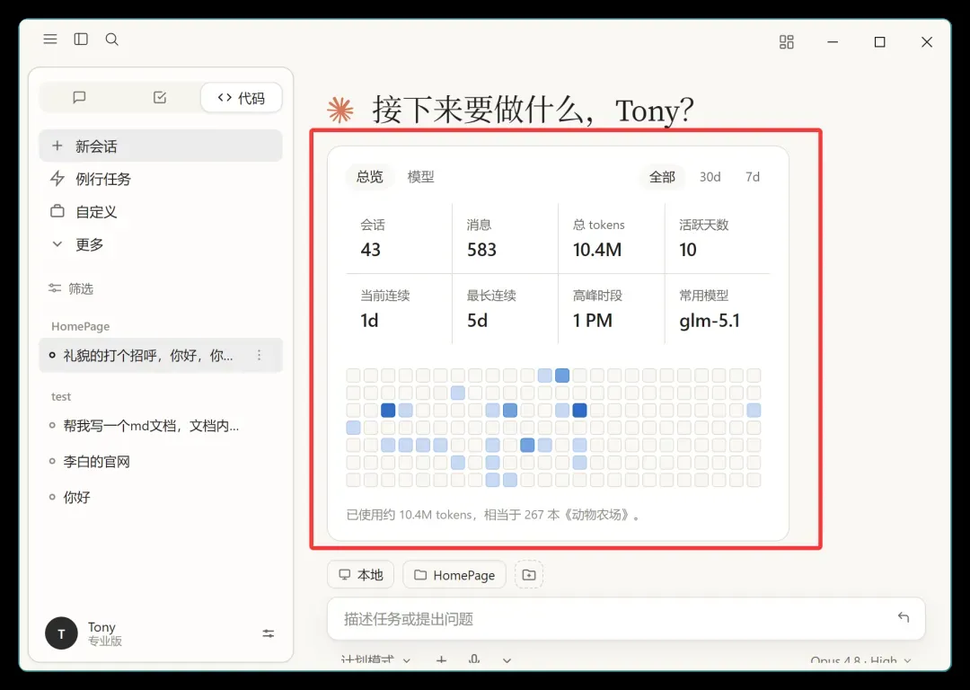Open the search magnifier icon

click(x=112, y=40)
